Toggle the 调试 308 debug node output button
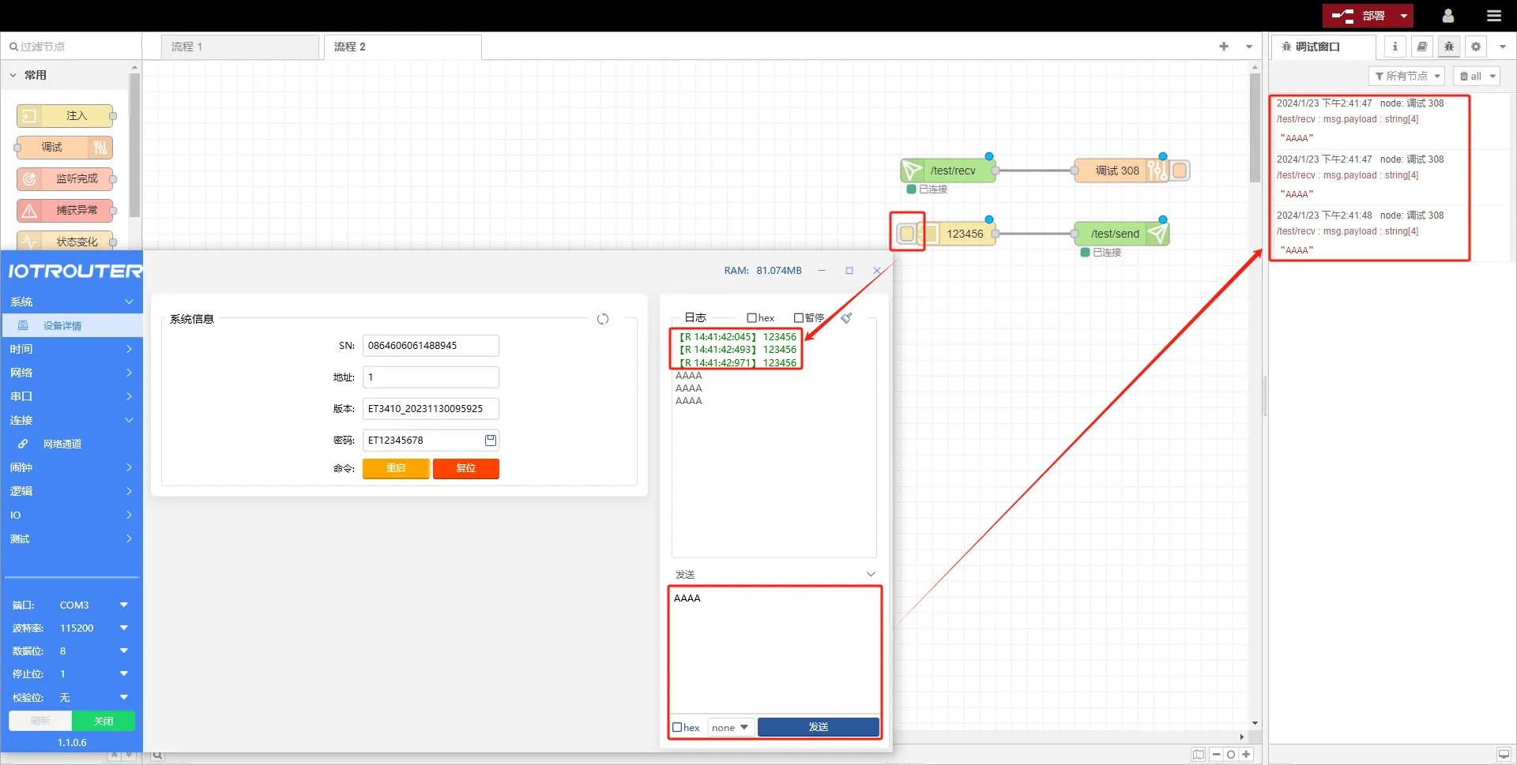This screenshot has width=1517, height=765. pyautogui.click(x=1180, y=171)
